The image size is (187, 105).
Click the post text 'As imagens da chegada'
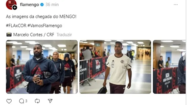point(29,17)
